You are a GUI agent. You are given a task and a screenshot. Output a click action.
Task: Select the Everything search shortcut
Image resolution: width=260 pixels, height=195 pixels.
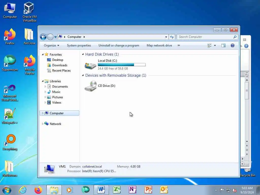point(10,142)
